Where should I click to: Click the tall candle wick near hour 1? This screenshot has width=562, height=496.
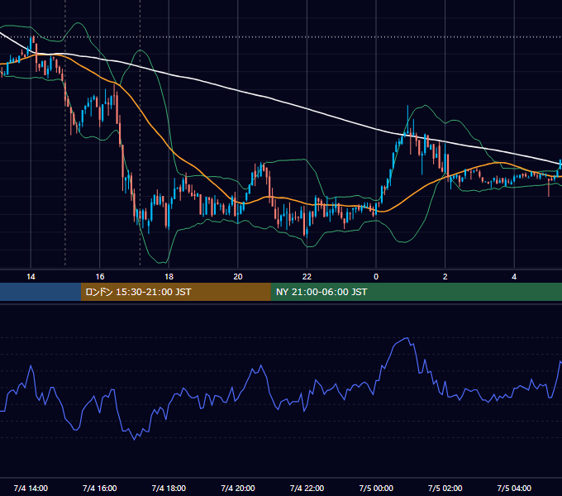(x=407, y=120)
